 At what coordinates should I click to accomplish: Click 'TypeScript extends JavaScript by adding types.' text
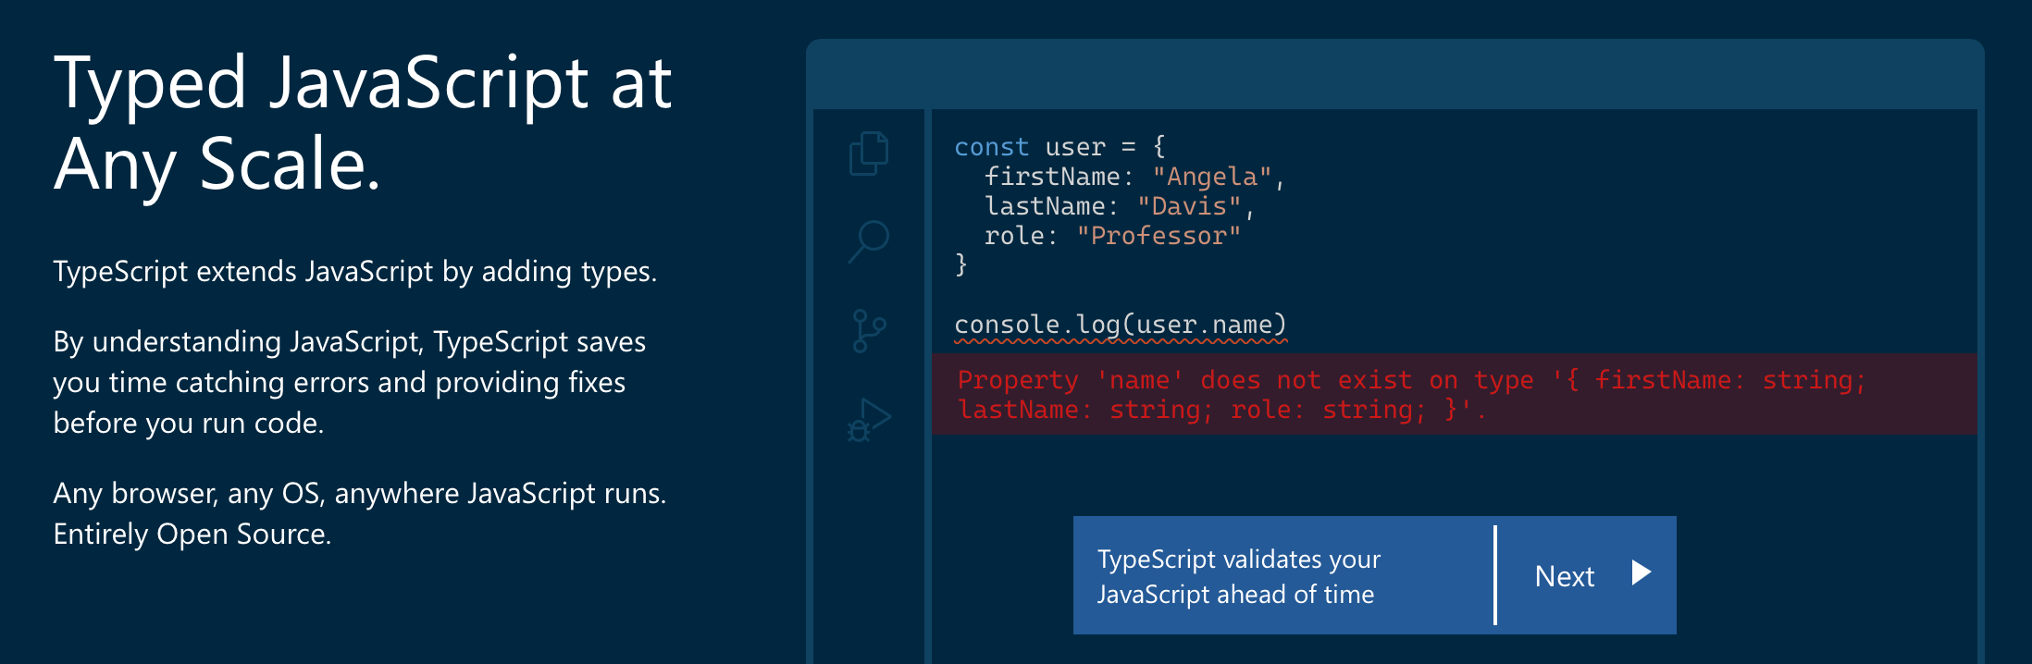coord(355,272)
